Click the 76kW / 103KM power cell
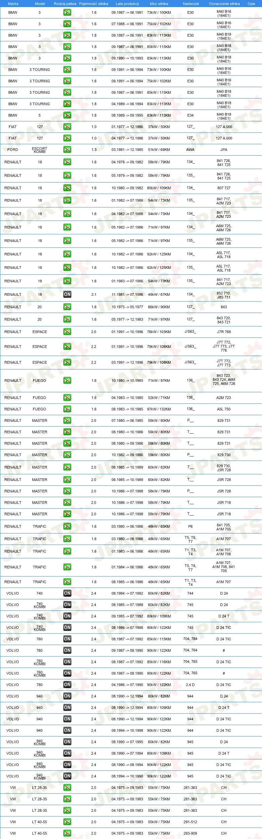This screenshot has width=262, height=839. tap(159, 332)
